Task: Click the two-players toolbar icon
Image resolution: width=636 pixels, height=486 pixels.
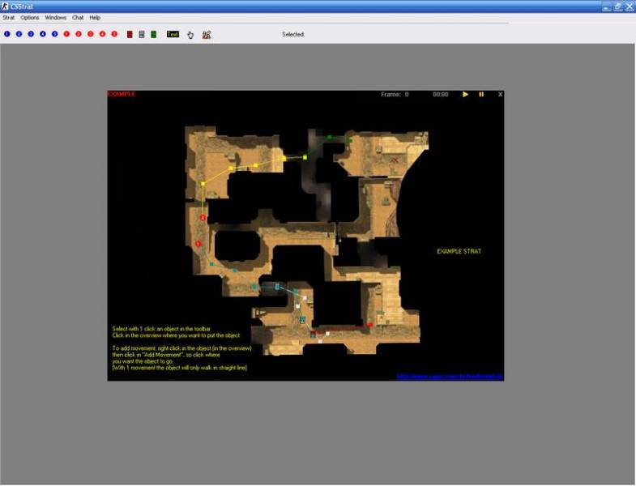Action: click(x=207, y=35)
